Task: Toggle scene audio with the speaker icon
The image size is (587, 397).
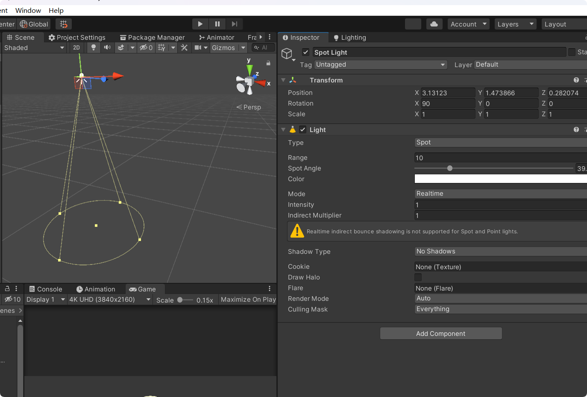Action: pyautogui.click(x=107, y=47)
